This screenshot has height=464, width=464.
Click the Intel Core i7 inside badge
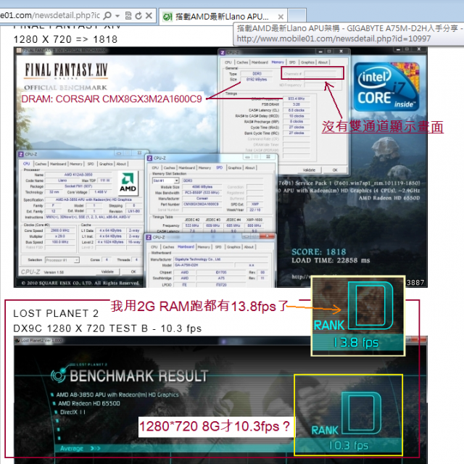(x=386, y=86)
